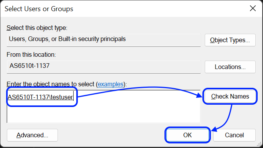Click the underlined AS6510T-1137\testuser entry

[40, 97]
